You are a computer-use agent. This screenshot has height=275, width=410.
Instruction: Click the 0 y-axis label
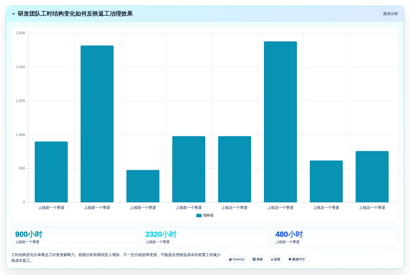coord(24,202)
